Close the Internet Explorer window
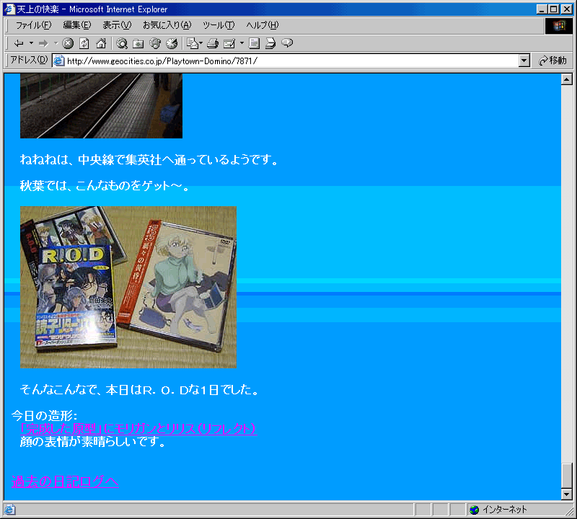 [x=567, y=9]
